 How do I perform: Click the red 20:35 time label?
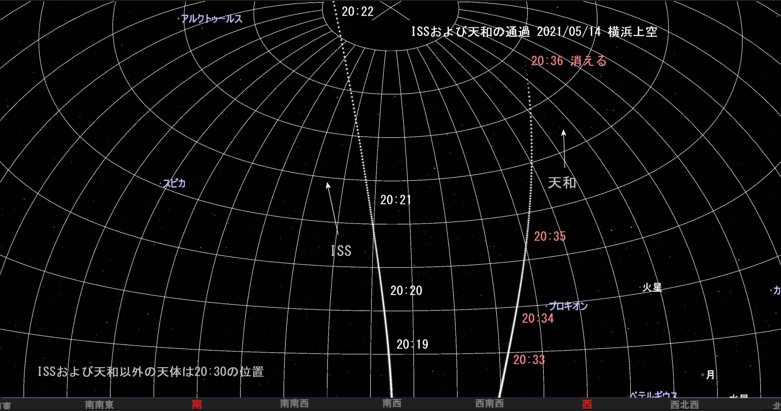pos(550,236)
